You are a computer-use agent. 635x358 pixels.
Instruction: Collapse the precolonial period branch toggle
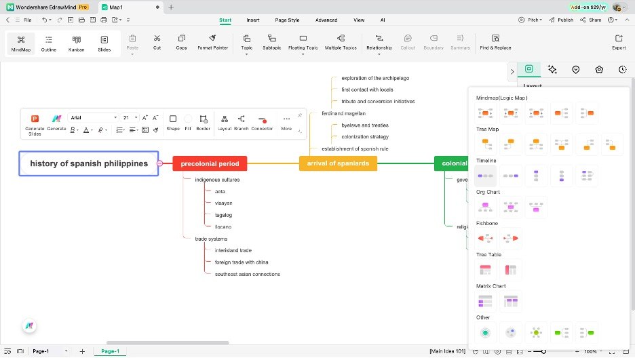point(160,163)
